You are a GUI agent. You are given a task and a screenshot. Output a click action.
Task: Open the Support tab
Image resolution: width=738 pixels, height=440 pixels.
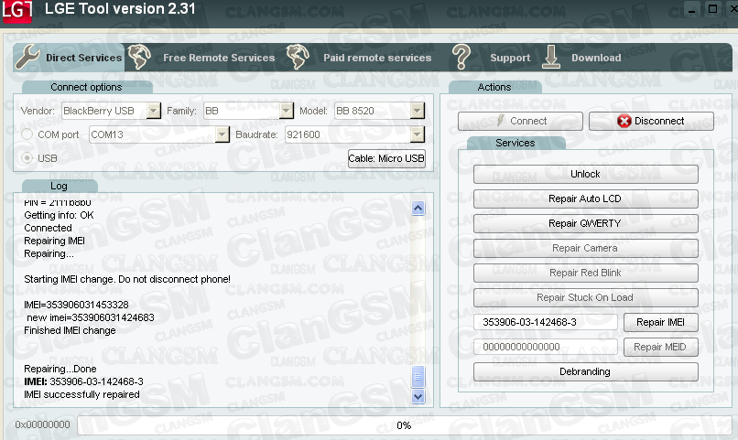click(x=510, y=58)
